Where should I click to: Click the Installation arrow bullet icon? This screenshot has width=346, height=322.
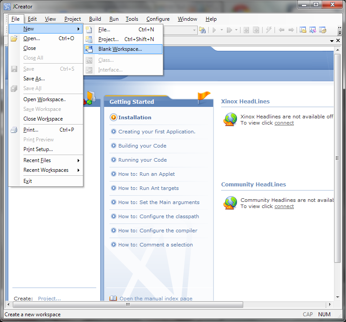pyautogui.click(x=113, y=117)
